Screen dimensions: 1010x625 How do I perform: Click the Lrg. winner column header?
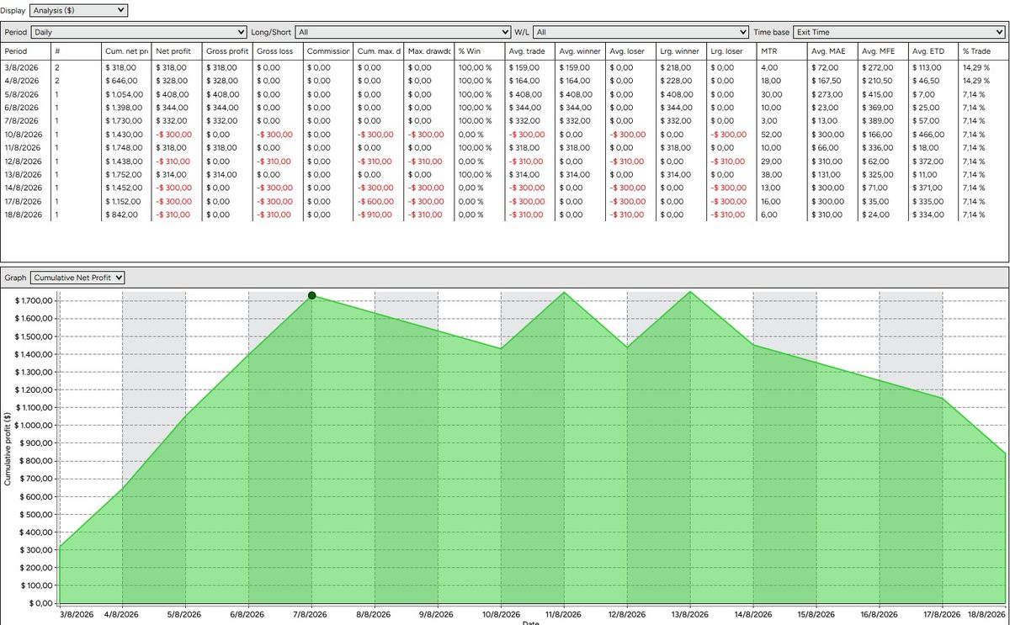[x=682, y=51]
